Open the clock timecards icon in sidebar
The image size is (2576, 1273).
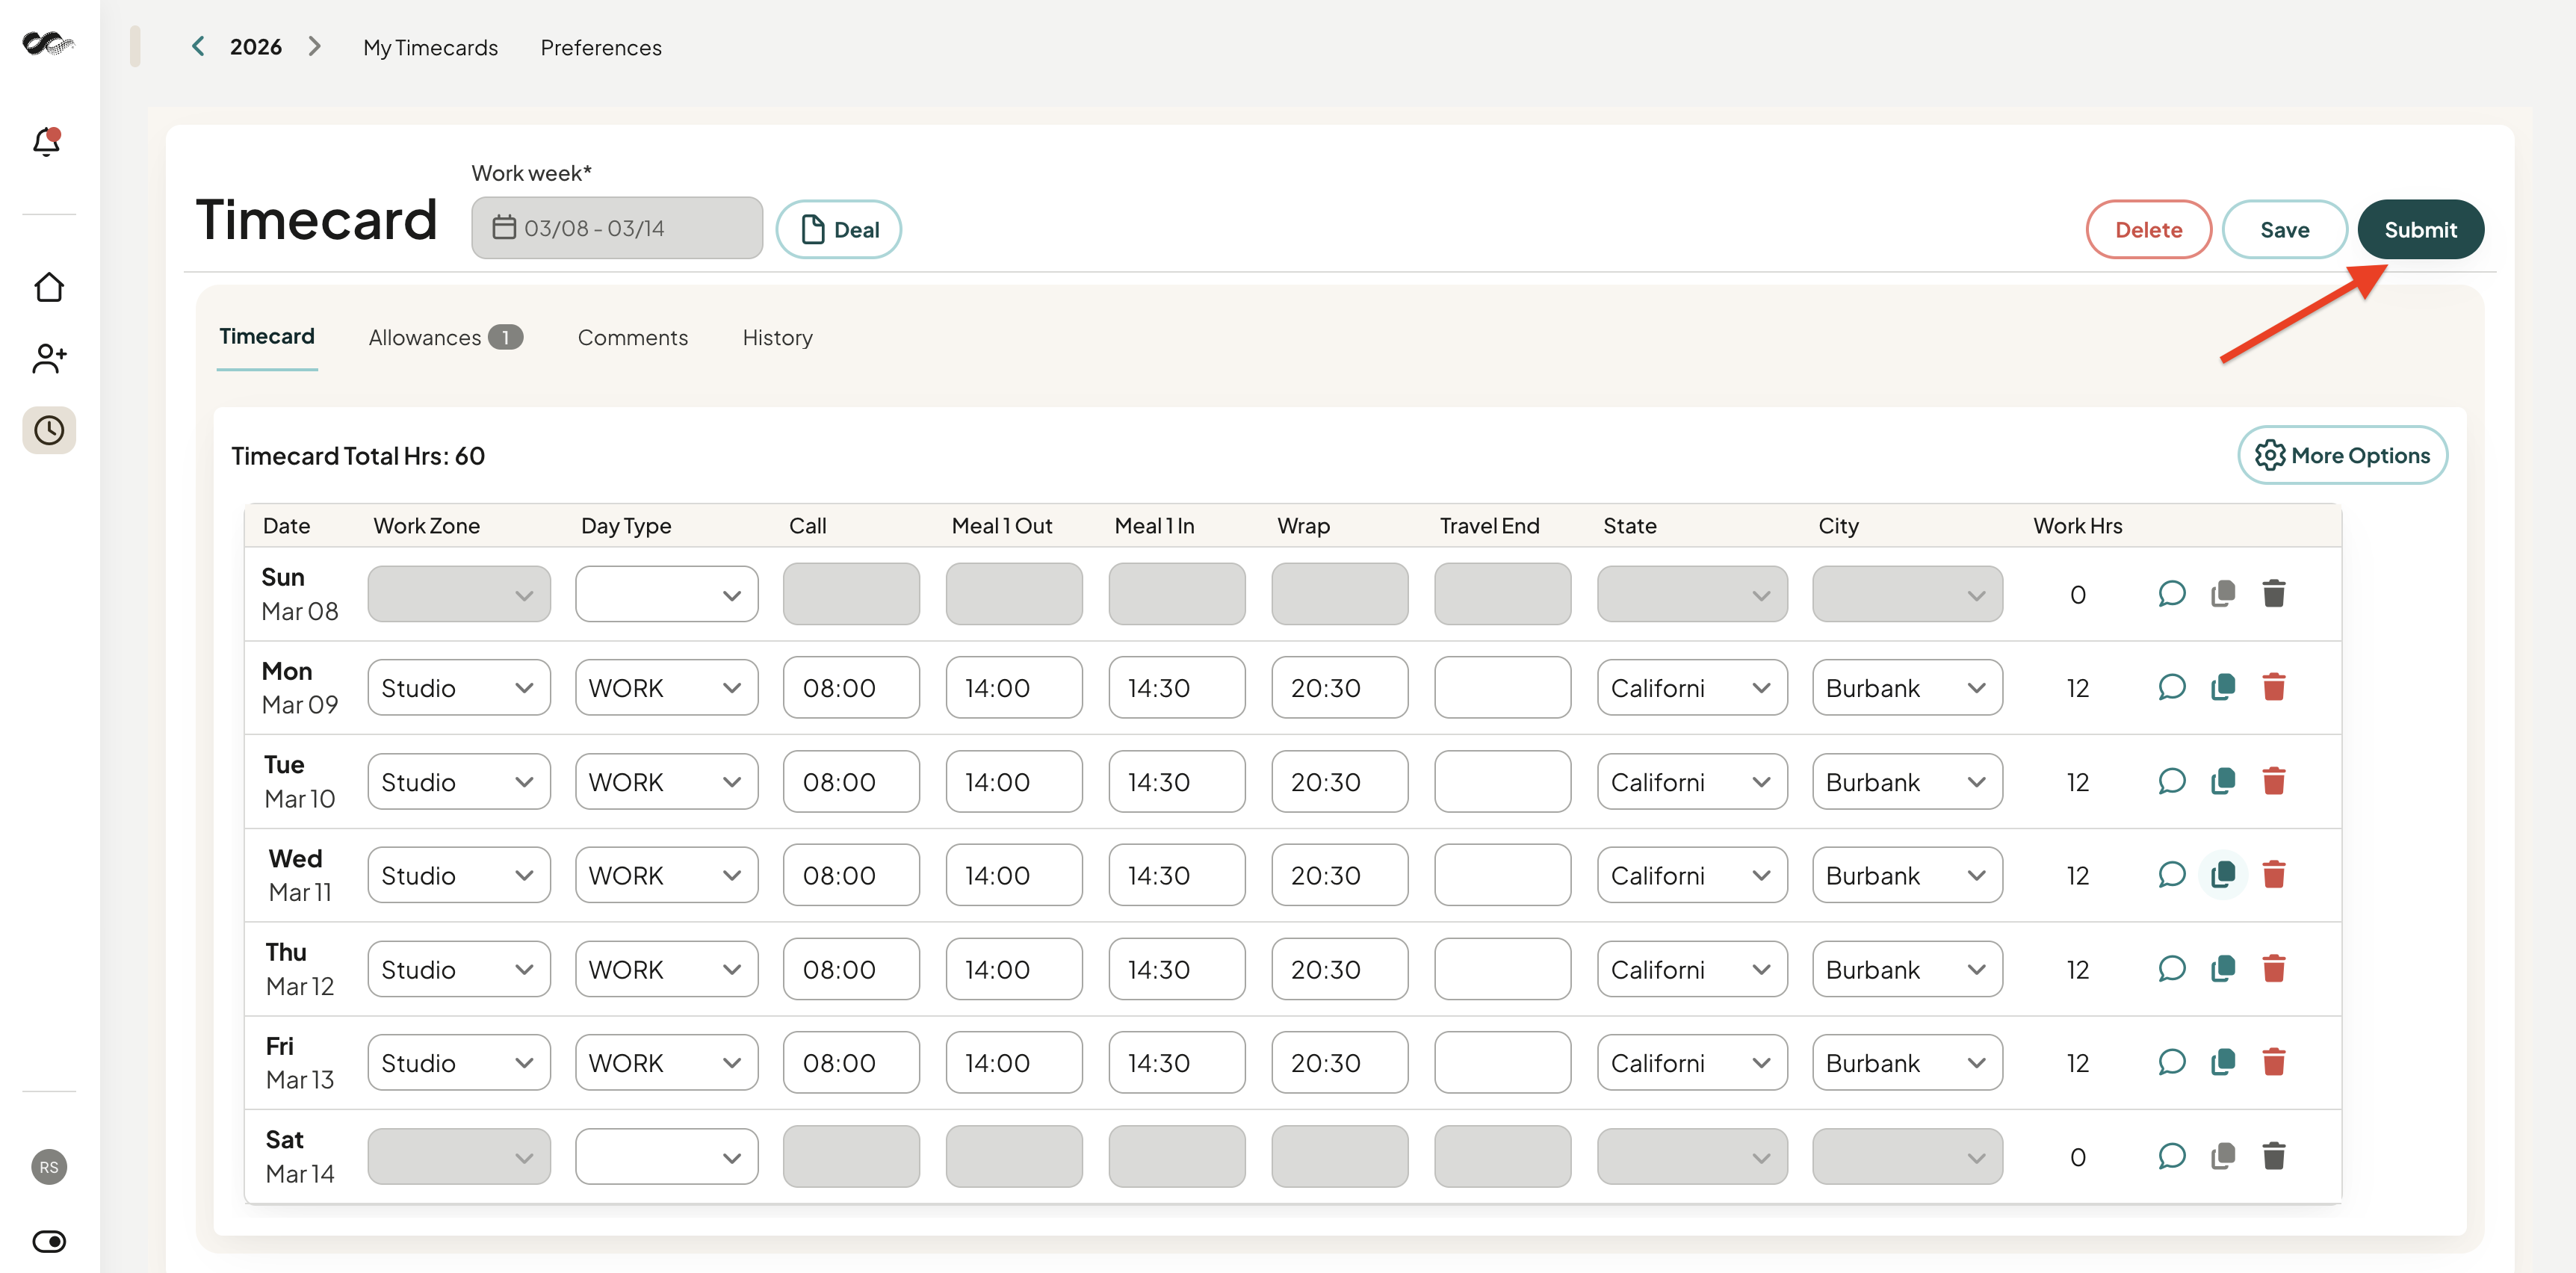(49, 430)
